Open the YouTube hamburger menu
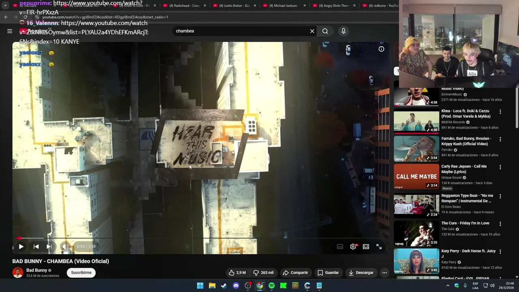 [10, 31]
